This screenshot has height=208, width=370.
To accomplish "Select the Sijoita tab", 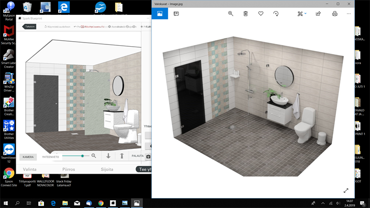I will pyautogui.click(x=107, y=170).
